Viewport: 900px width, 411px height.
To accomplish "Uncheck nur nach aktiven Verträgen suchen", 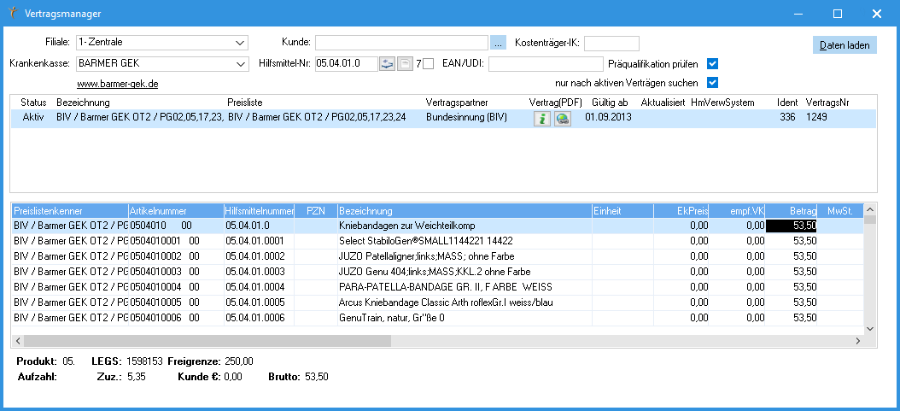I will tap(713, 83).
